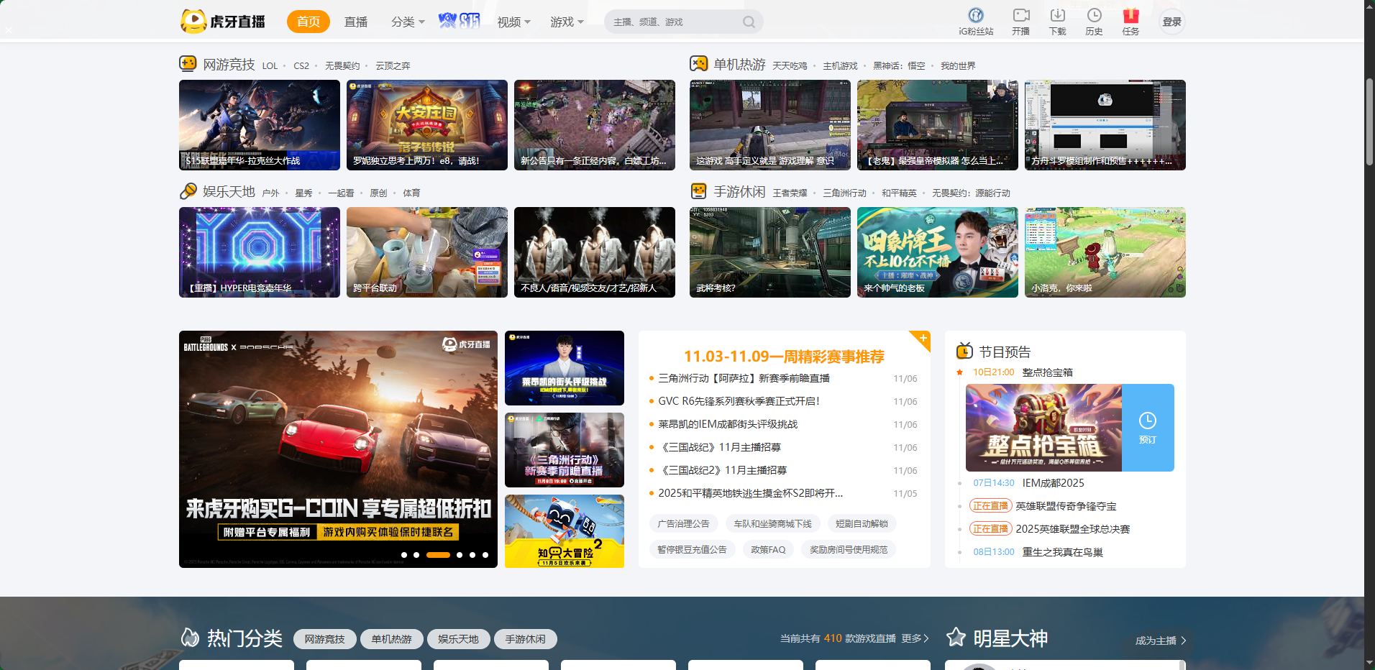Open the download icon in header
Image resolution: width=1375 pixels, height=670 pixels.
coord(1057,16)
